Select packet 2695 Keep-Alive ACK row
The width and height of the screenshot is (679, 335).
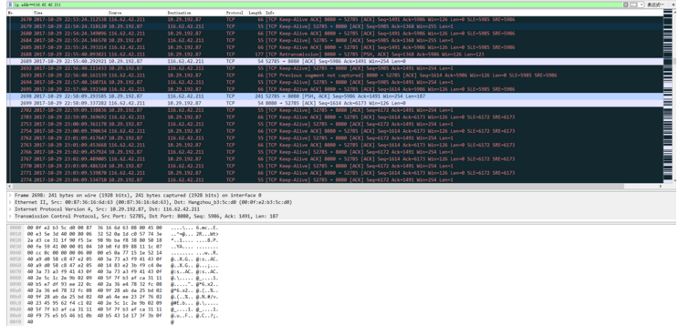(x=335, y=89)
